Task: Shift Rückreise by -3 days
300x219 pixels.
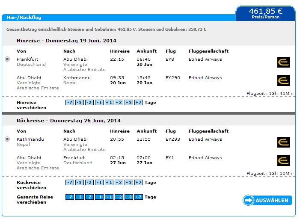Action: tap(80, 183)
